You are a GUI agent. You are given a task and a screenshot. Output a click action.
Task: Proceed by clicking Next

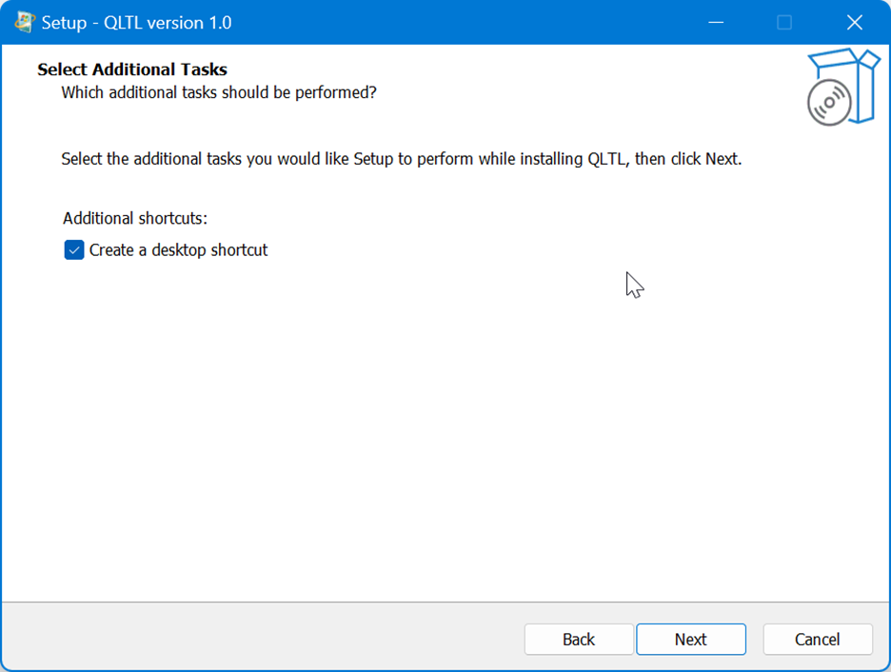click(690, 640)
